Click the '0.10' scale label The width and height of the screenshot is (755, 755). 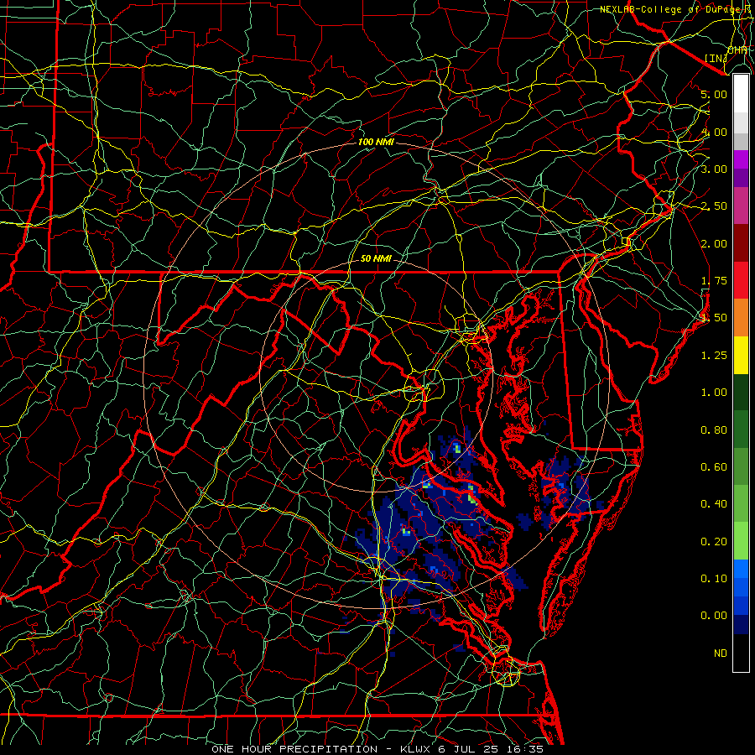tap(714, 579)
